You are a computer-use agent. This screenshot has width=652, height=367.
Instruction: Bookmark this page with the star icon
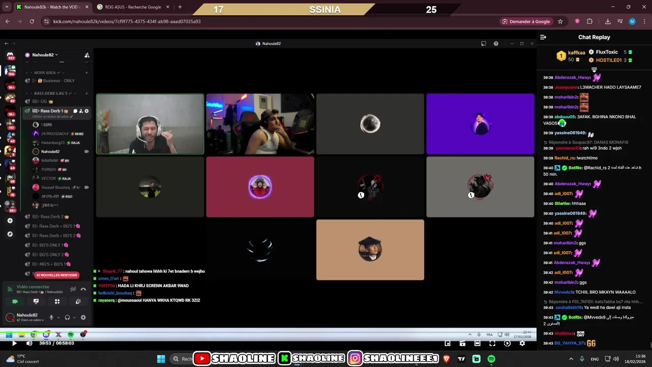coord(560,21)
